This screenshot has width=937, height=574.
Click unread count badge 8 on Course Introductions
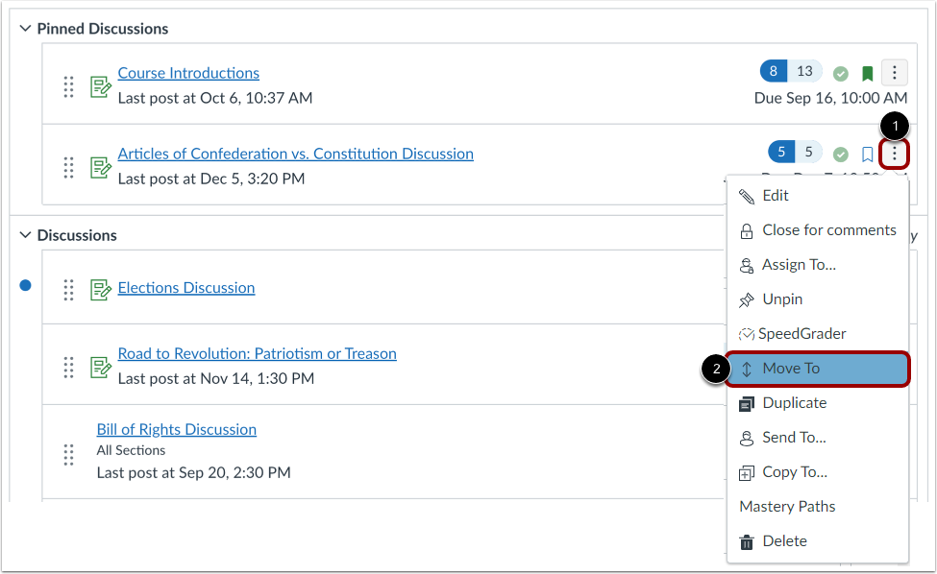tap(774, 72)
